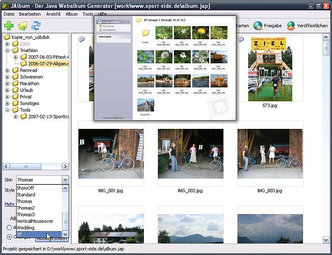Expand the Rennrad folder node
This screenshot has width=332, height=255.
tap(7, 70)
